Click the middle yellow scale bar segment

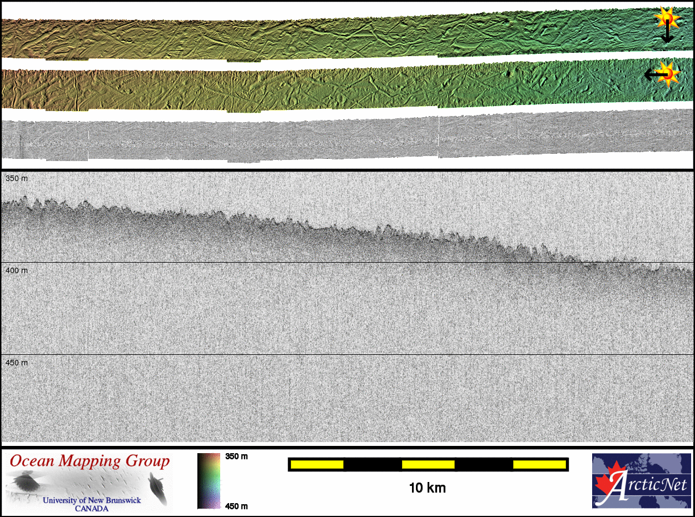coord(428,464)
